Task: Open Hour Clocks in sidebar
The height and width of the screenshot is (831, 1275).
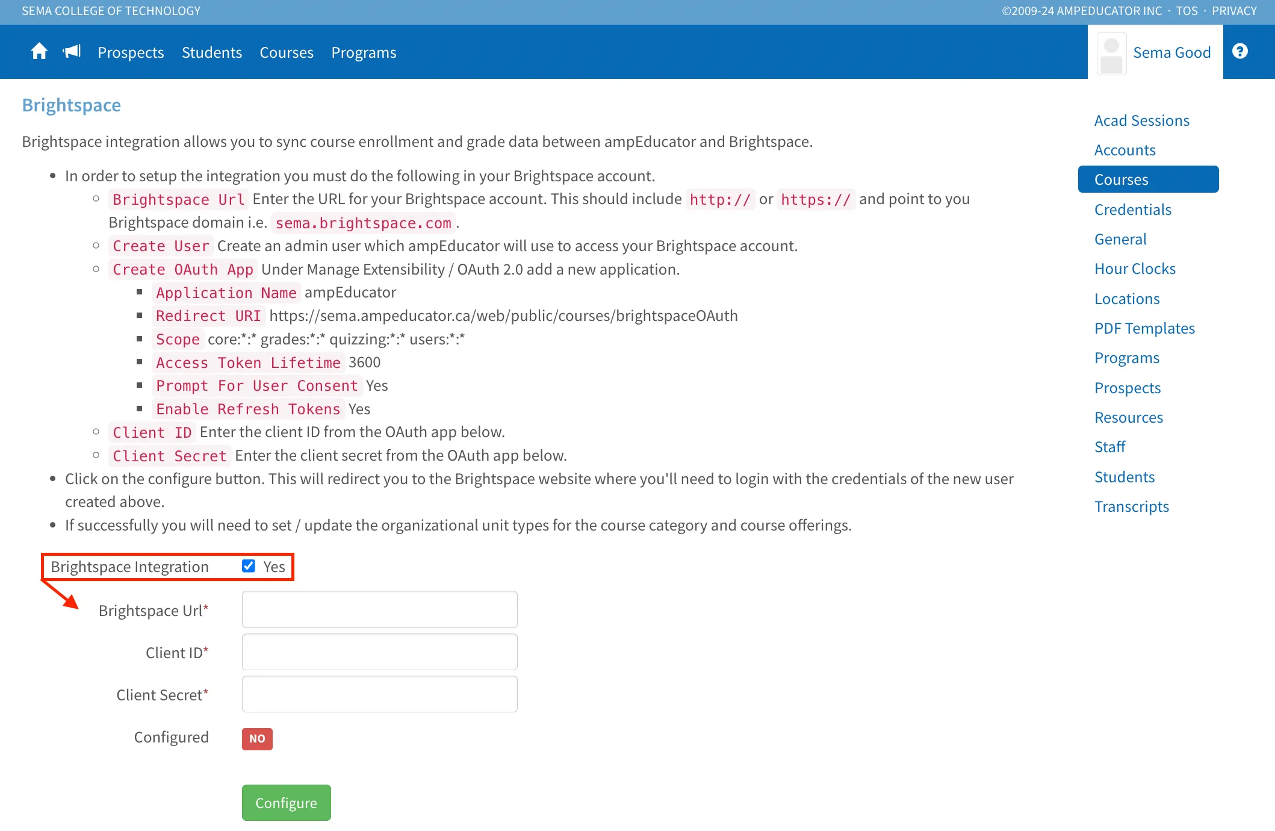Action: (x=1135, y=269)
